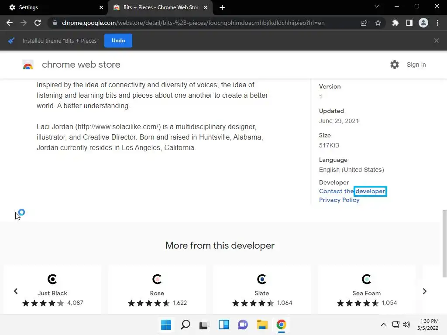The width and height of the screenshot is (447, 335).
Task: Share this page from the address bar
Action: tap(364, 23)
